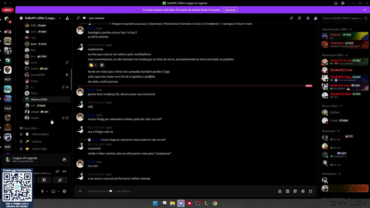Open user settings gear
370x208 pixels.
pos(64,191)
